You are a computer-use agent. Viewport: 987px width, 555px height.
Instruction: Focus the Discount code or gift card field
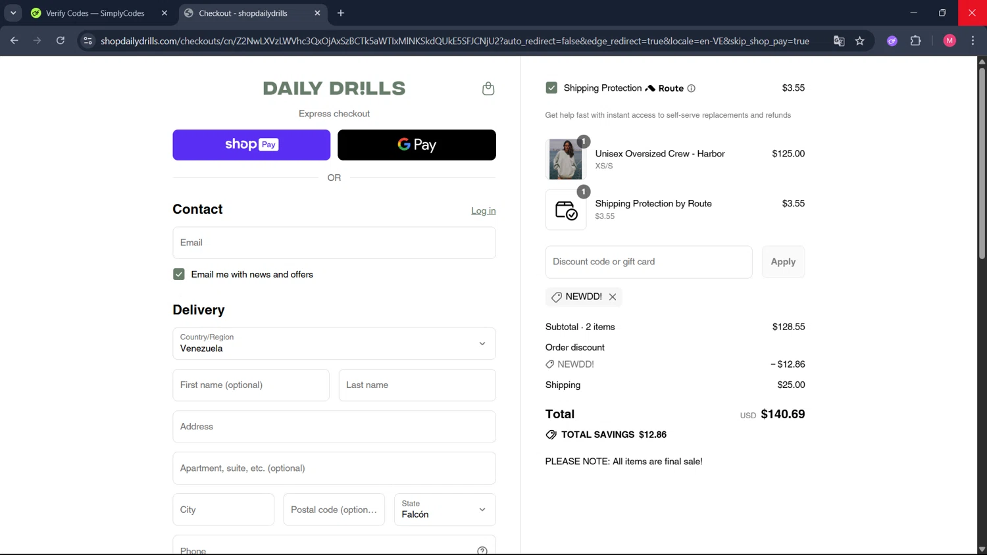[x=649, y=262]
